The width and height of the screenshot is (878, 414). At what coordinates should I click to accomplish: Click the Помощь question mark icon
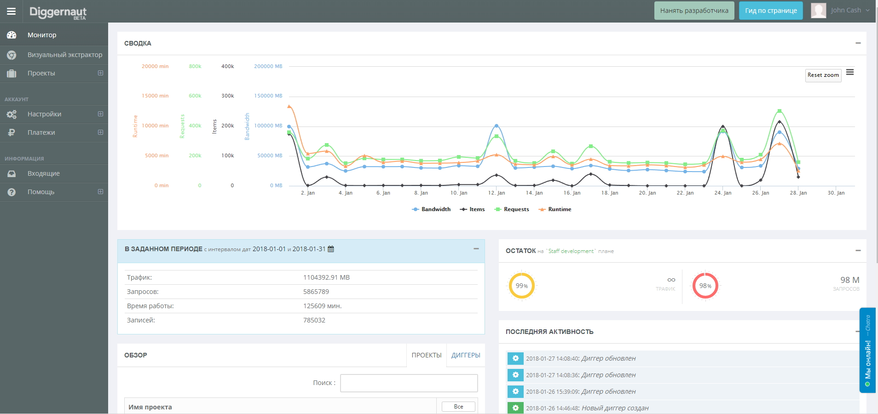12,192
